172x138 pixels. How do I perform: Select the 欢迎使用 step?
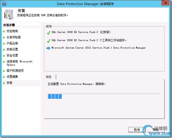[12, 31]
